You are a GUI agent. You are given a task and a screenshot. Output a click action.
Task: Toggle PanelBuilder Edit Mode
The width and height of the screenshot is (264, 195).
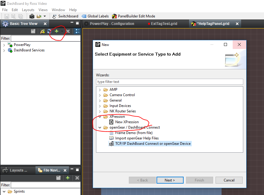[x=134, y=16]
